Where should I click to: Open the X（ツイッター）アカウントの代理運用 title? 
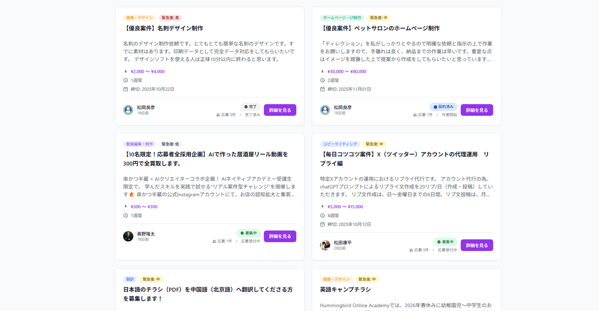point(404,159)
